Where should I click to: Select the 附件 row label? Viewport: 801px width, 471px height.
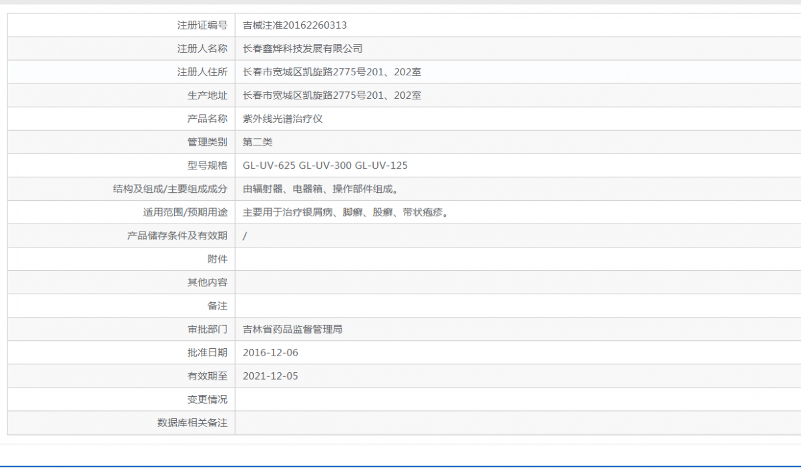click(x=220, y=259)
